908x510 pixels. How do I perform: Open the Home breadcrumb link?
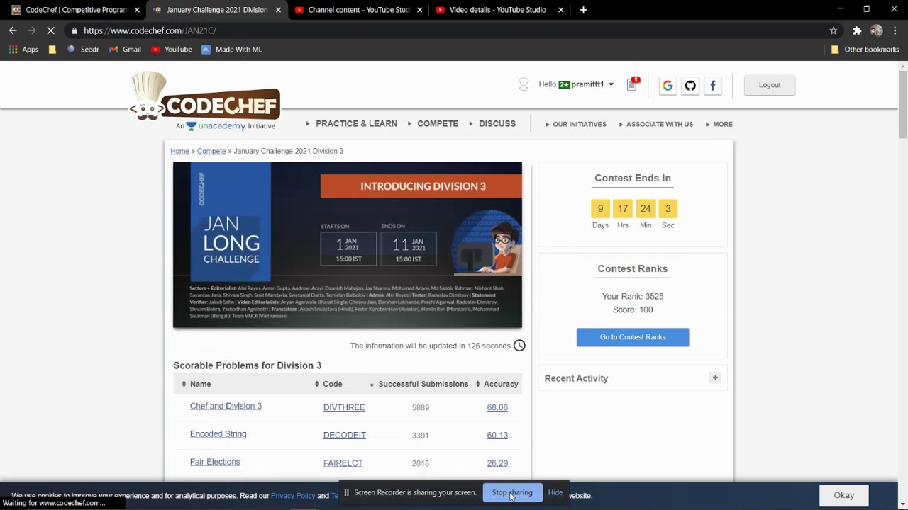point(179,151)
